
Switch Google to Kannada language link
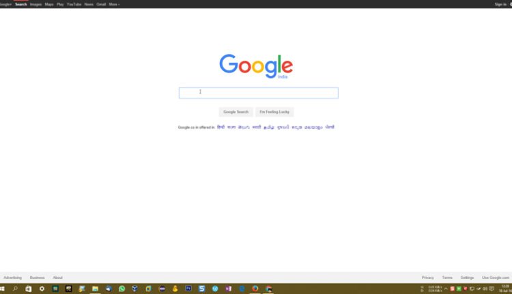(297, 127)
